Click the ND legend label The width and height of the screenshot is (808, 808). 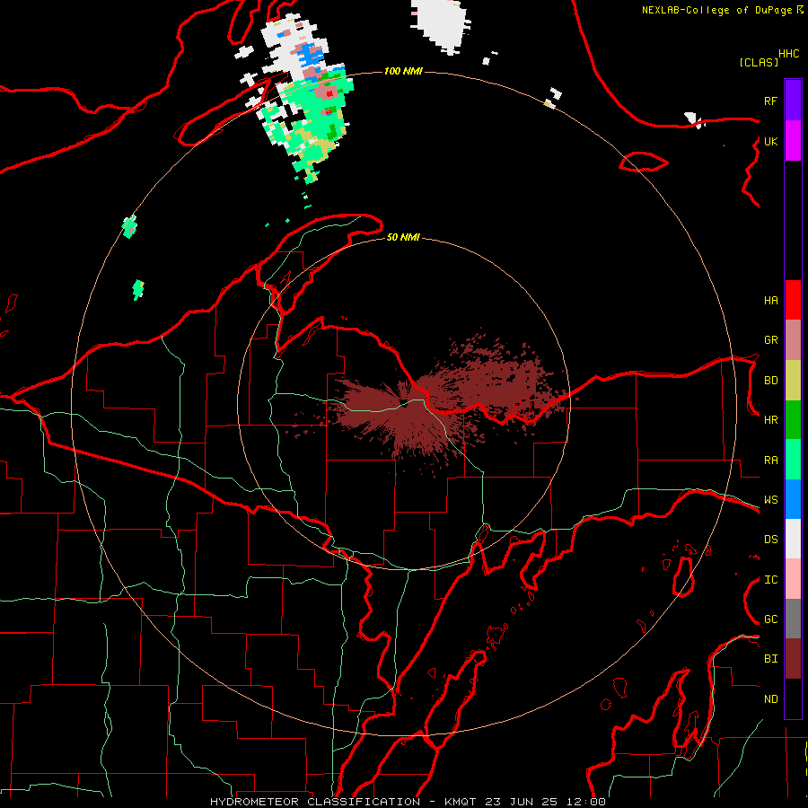pyautogui.click(x=770, y=699)
